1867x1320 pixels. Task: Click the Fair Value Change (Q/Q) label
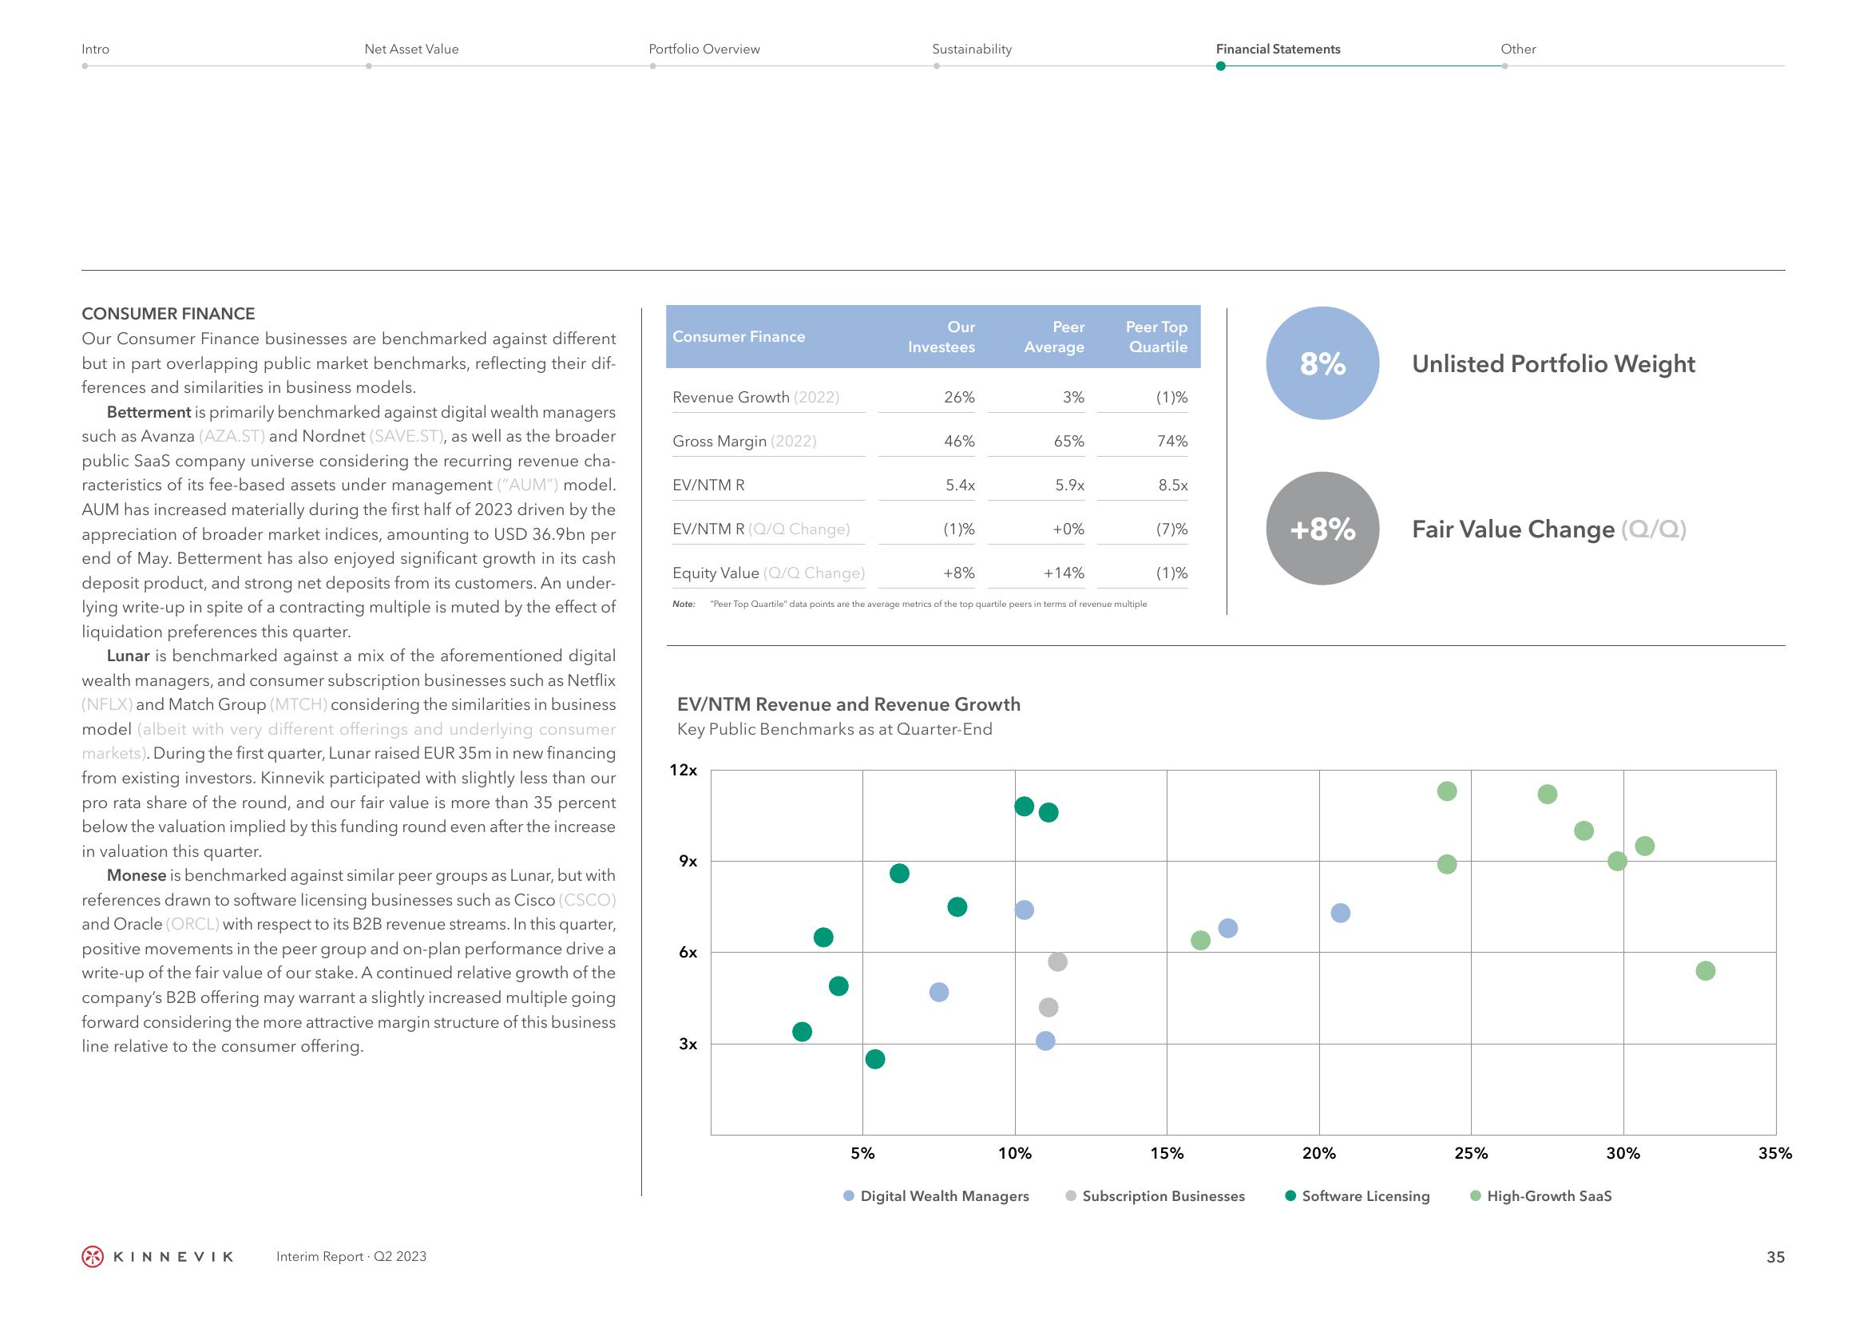click(1549, 529)
